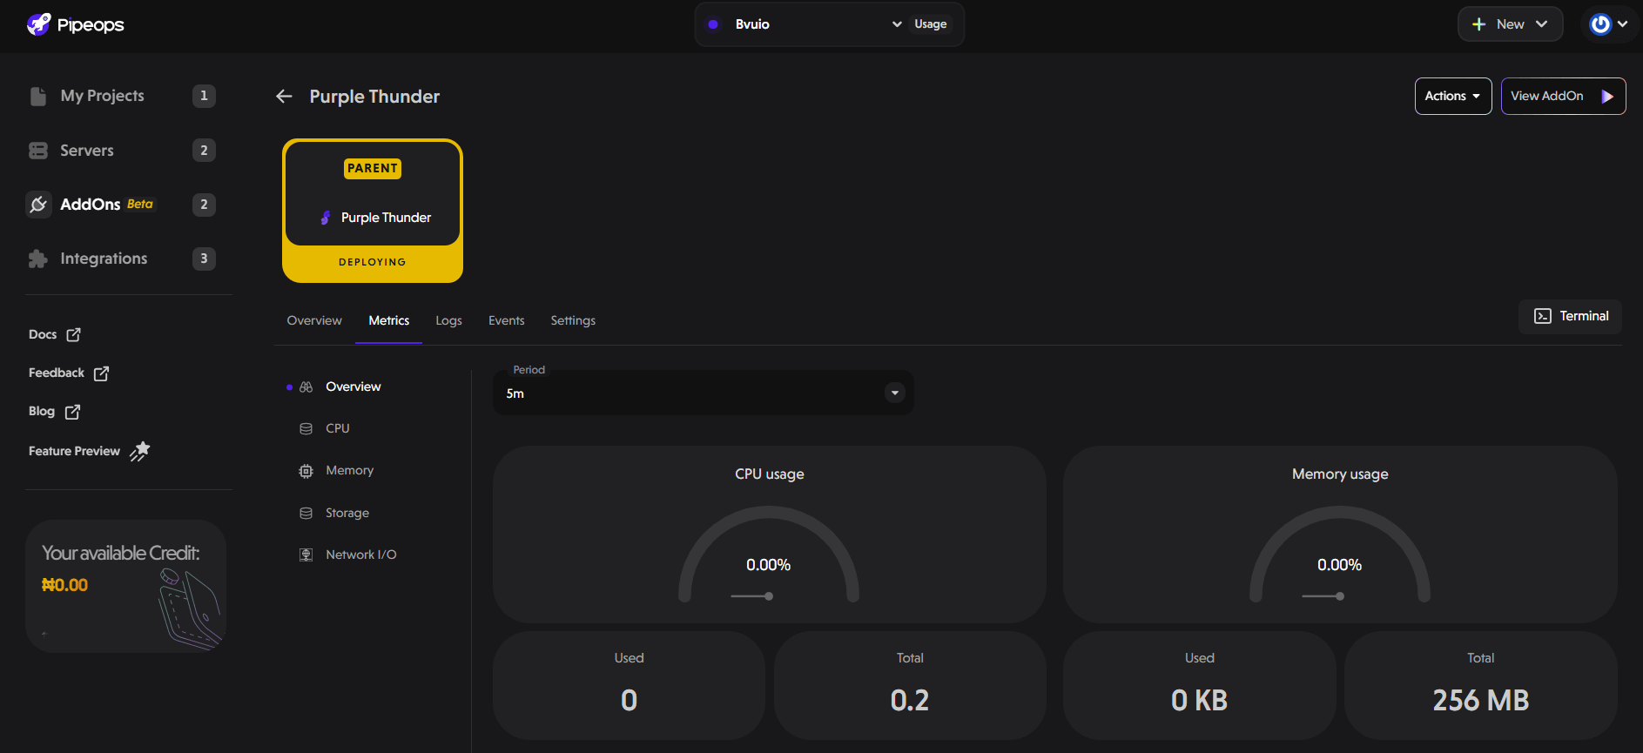1643x753 pixels.
Task: Click the Usage button
Action: (x=931, y=24)
